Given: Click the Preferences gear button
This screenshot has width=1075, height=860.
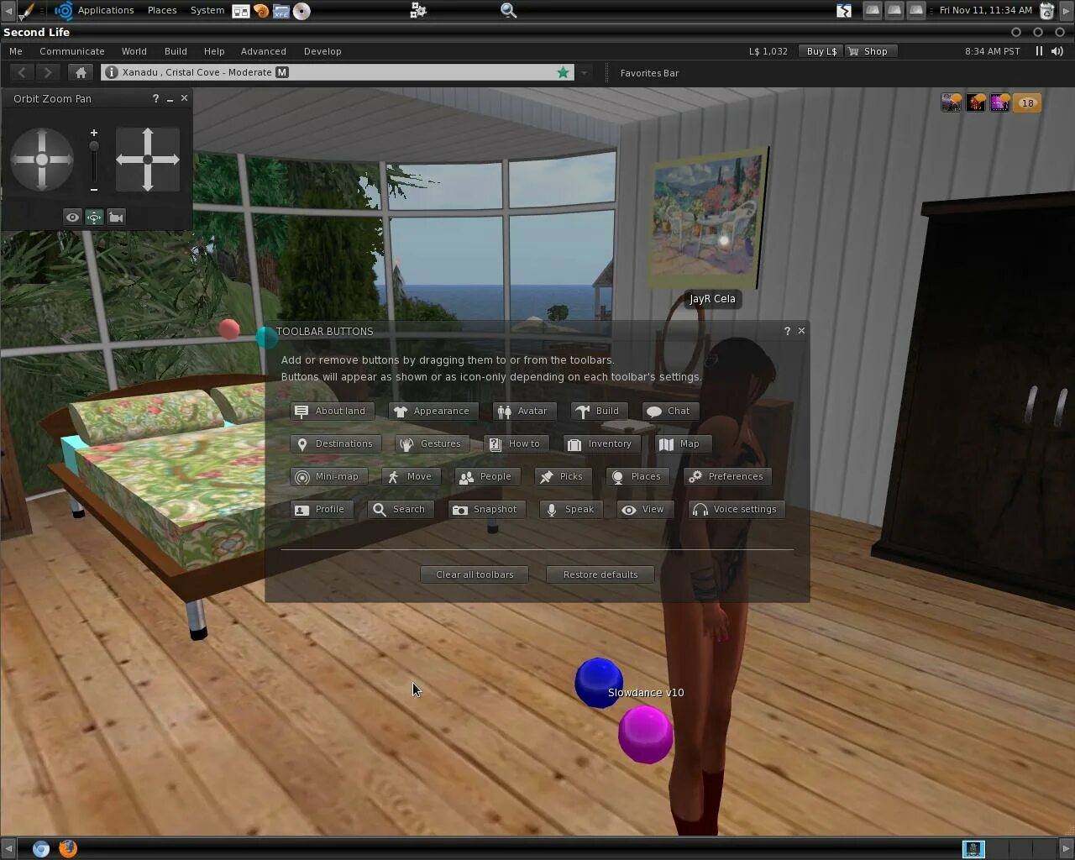Looking at the screenshot, I should pyautogui.click(x=727, y=477).
